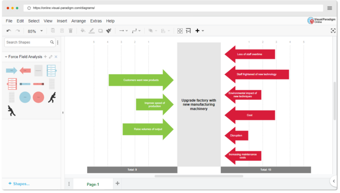Pick the blue circle shape in the palette
Viewport: 340px width, 193px height.
click(25, 97)
